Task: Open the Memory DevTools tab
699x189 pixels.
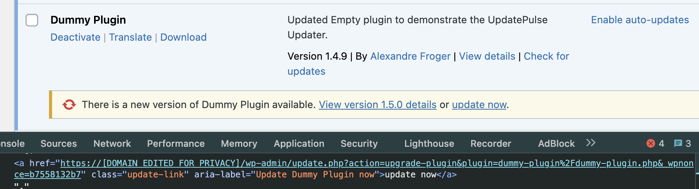Action: pos(239,144)
